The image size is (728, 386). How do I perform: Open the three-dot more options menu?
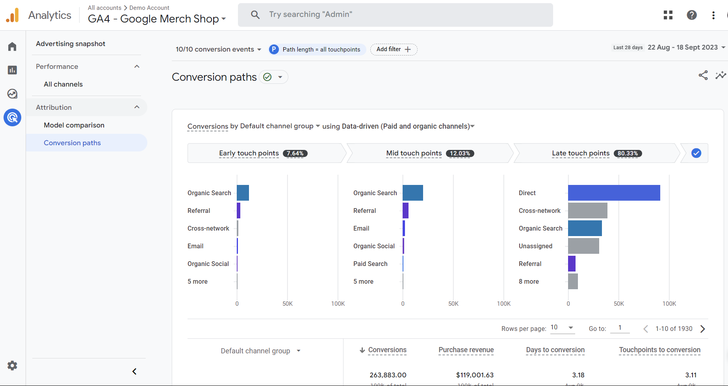pos(713,15)
